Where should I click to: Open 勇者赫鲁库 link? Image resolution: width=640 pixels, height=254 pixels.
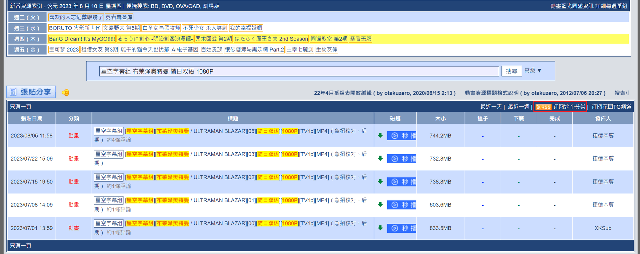(119, 17)
